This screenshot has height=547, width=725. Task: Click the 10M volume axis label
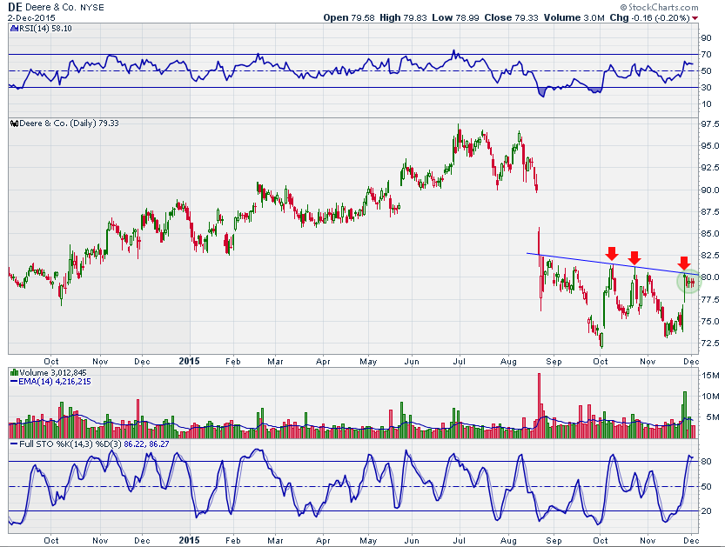pos(710,397)
